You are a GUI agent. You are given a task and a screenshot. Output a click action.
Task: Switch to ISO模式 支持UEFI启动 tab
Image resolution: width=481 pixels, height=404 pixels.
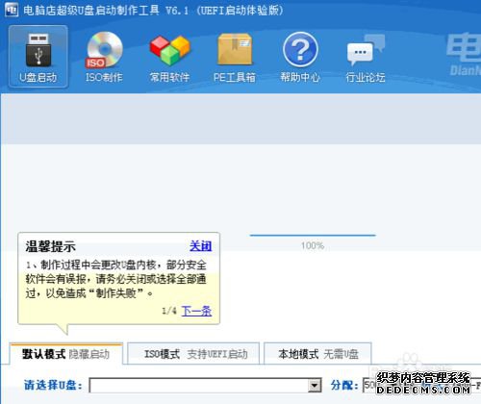[x=193, y=354]
